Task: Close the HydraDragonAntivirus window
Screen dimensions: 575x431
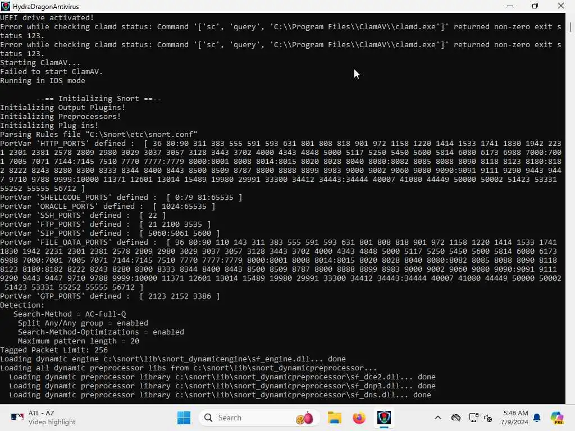Action: [561, 6]
